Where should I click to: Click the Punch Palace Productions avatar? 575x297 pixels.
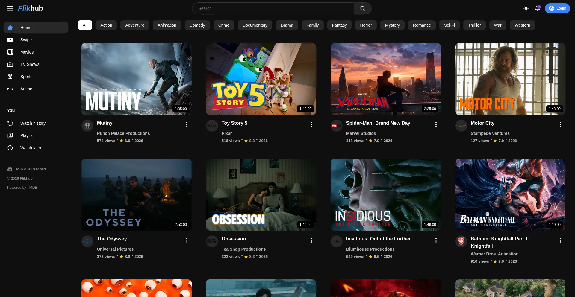(87, 126)
